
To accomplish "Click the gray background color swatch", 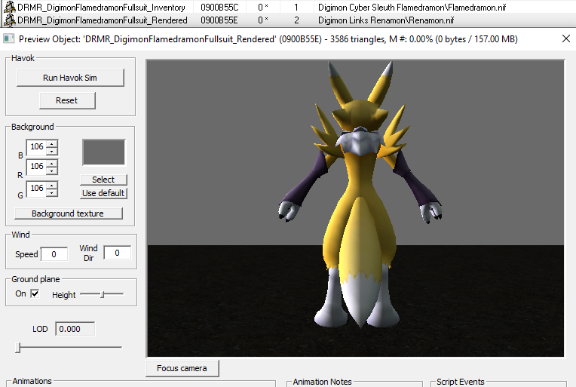I will click(x=104, y=152).
